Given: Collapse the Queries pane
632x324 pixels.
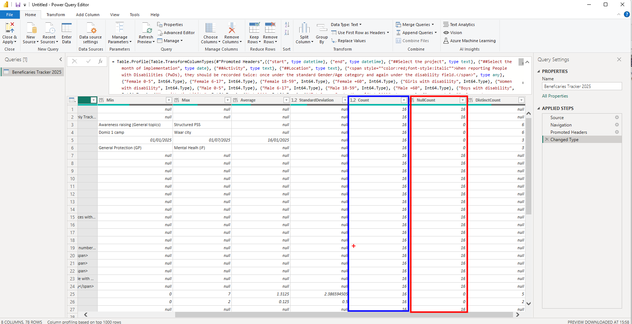Looking at the screenshot, I should click(61, 59).
